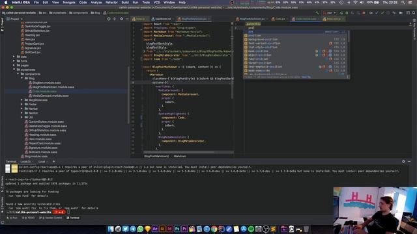Add new terminal session with plus icon

53,161
